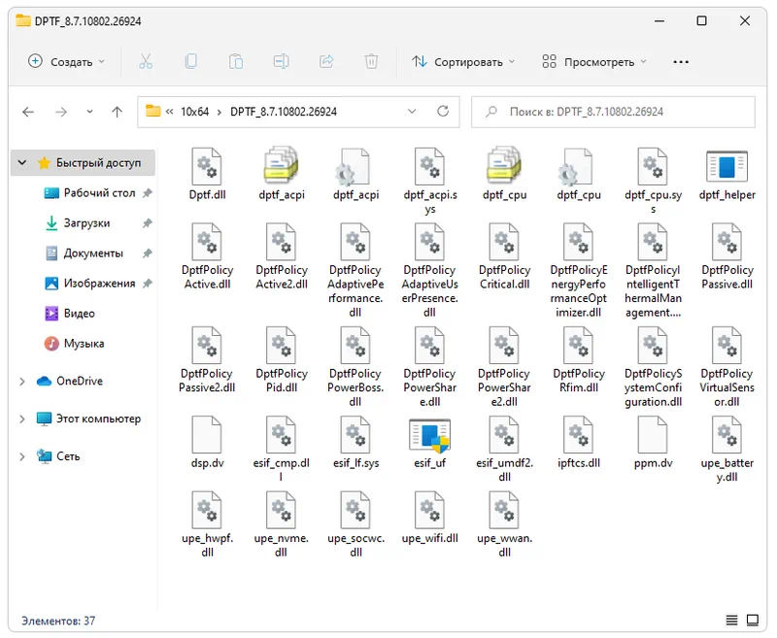Viewport: 777px width, 638px height.
Task: Expand the Этот компьютер tree node
Action: click(x=22, y=420)
